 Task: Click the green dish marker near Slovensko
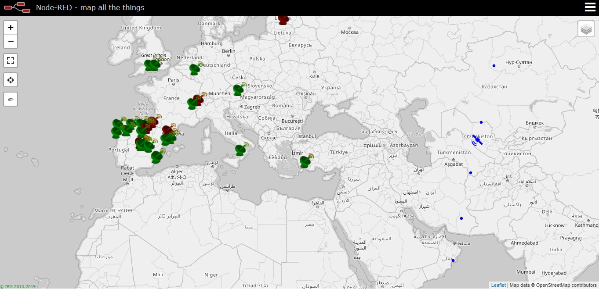[239, 89]
